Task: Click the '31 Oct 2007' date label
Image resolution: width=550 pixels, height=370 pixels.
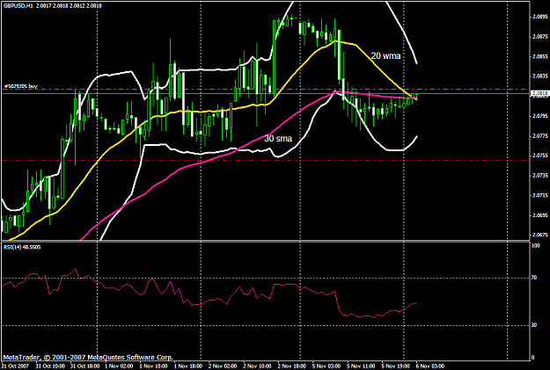Action: tap(15, 366)
